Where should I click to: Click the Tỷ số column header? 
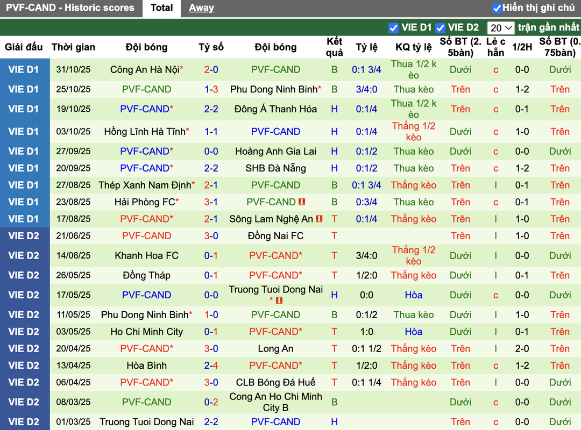(211, 47)
